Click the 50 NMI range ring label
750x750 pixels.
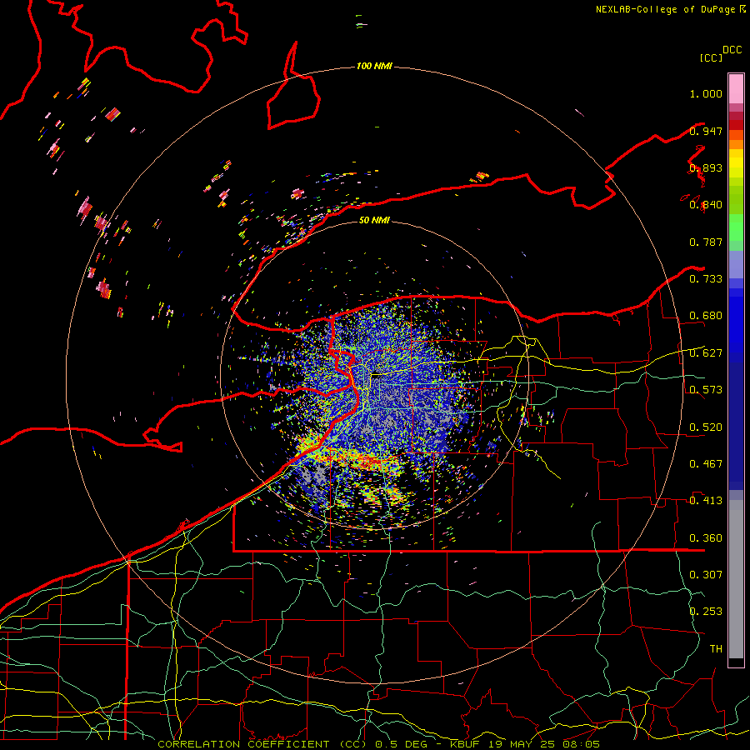pyautogui.click(x=374, y=220)
